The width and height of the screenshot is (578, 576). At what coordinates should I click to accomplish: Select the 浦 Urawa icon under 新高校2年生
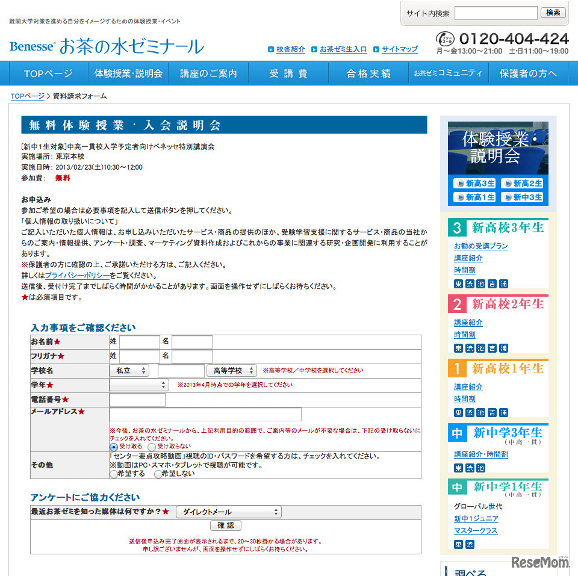(503, 348)
